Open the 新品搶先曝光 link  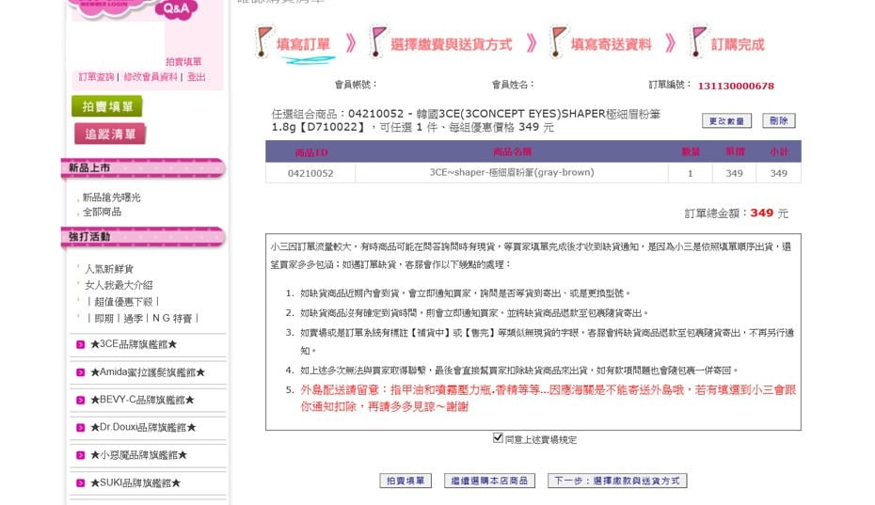pyautogui.click(x=111, y=197)
